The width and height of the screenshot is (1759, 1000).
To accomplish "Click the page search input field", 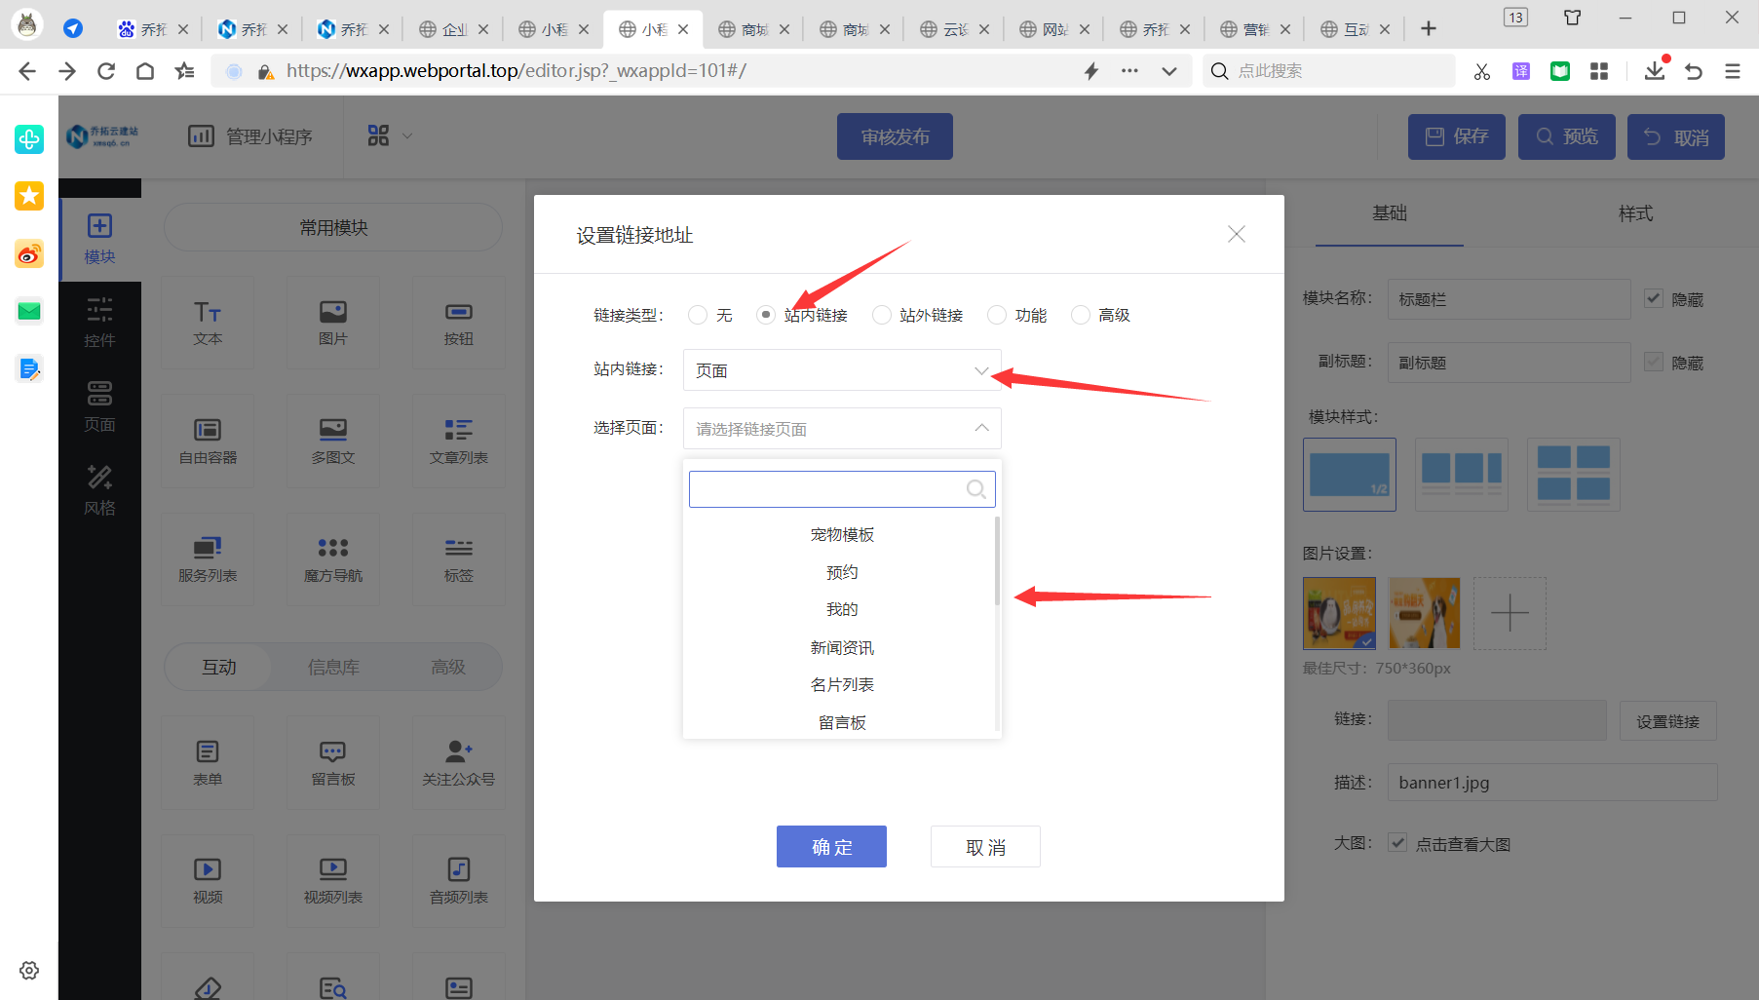I will point(842,489).
